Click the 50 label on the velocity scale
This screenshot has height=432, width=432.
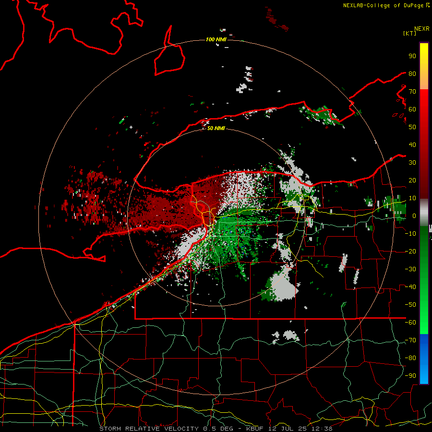click(x=412, y=127)
